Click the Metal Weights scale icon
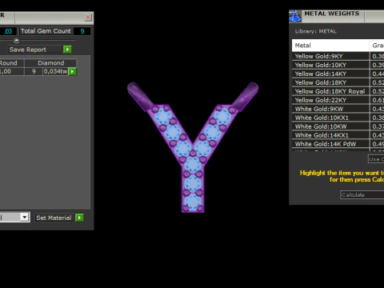Image resolution: width=384 pixels, height=288 pixels. 295,16
